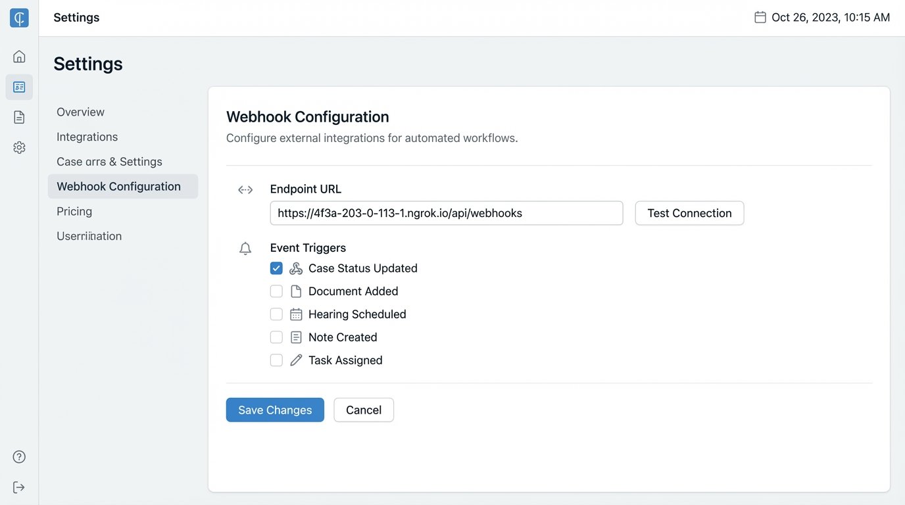Enable the Task Assigned trigger checkbox
This screenshot has height=505, width=905.
(276, 360)
